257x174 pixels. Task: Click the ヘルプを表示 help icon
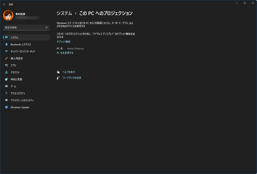click(58, 72)
